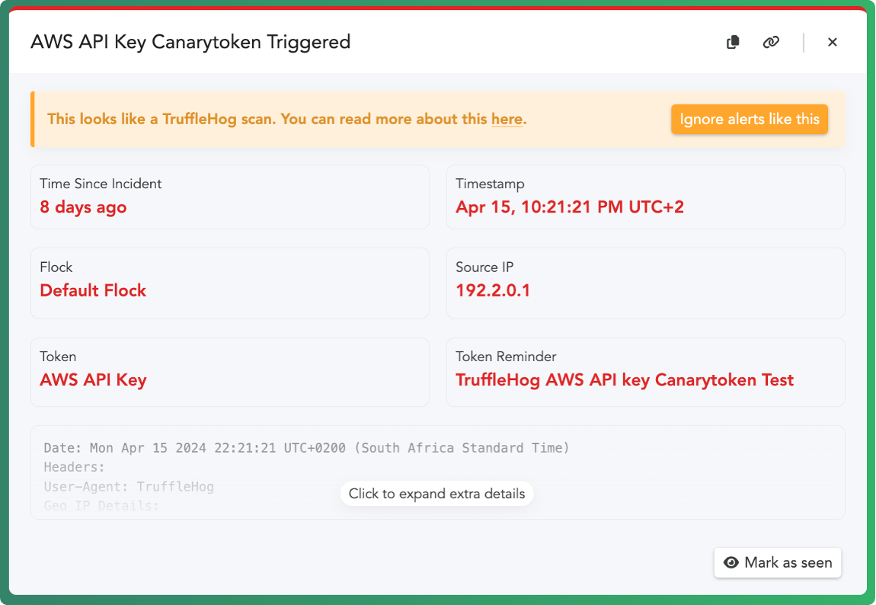Click the Timestamp value Apr 15

[570, 206]
